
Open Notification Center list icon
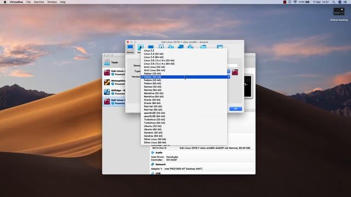(345, 2)
